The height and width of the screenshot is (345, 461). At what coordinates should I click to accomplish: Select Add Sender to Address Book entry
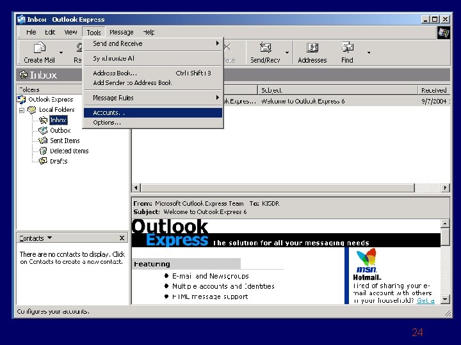(153, 82)
